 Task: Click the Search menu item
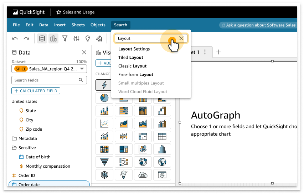point(120,25)
